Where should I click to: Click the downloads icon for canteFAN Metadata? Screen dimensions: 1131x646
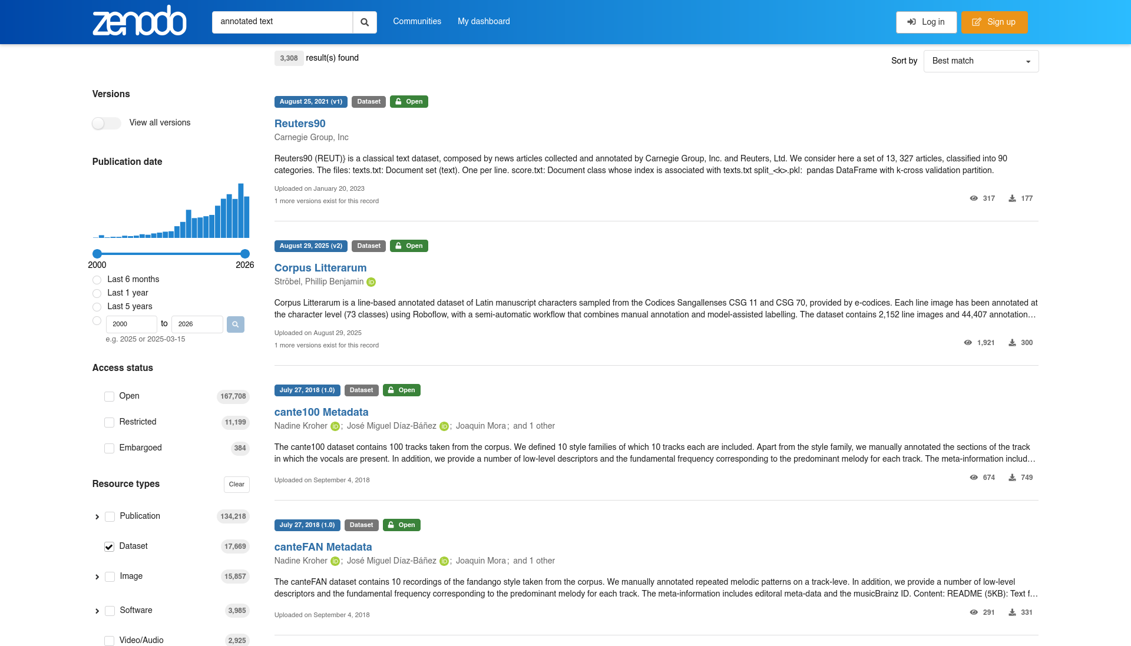1012,612
